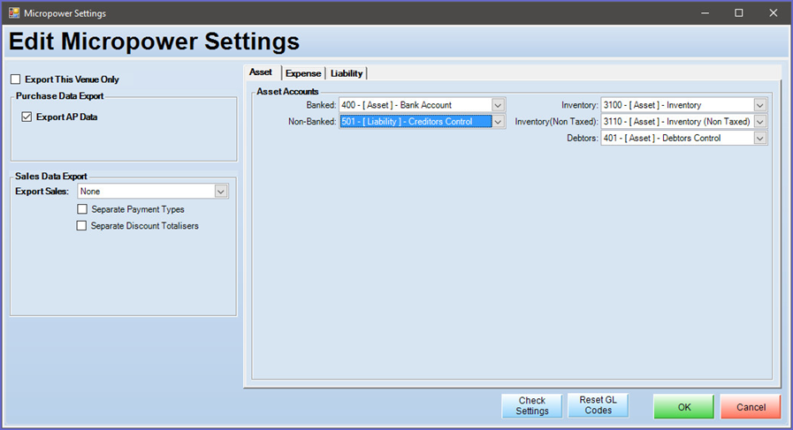Screen dimensions: 793x430
Task: Click the 3110 Inventory (Non Taxed) field value
Action: 676,122
